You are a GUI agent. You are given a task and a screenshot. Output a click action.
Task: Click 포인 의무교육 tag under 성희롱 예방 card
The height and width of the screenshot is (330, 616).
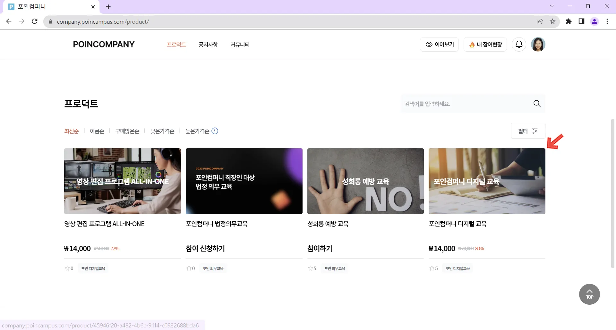[x=335, y=268]
